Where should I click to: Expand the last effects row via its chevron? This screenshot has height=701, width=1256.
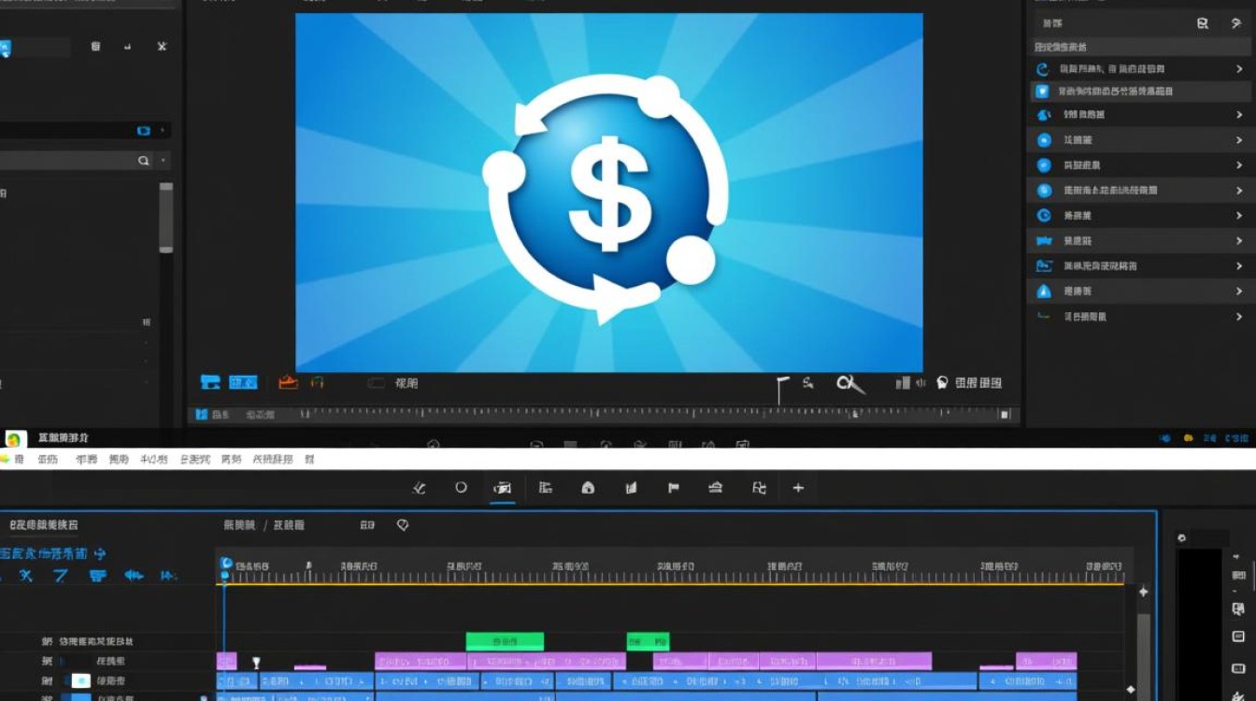1239,317
